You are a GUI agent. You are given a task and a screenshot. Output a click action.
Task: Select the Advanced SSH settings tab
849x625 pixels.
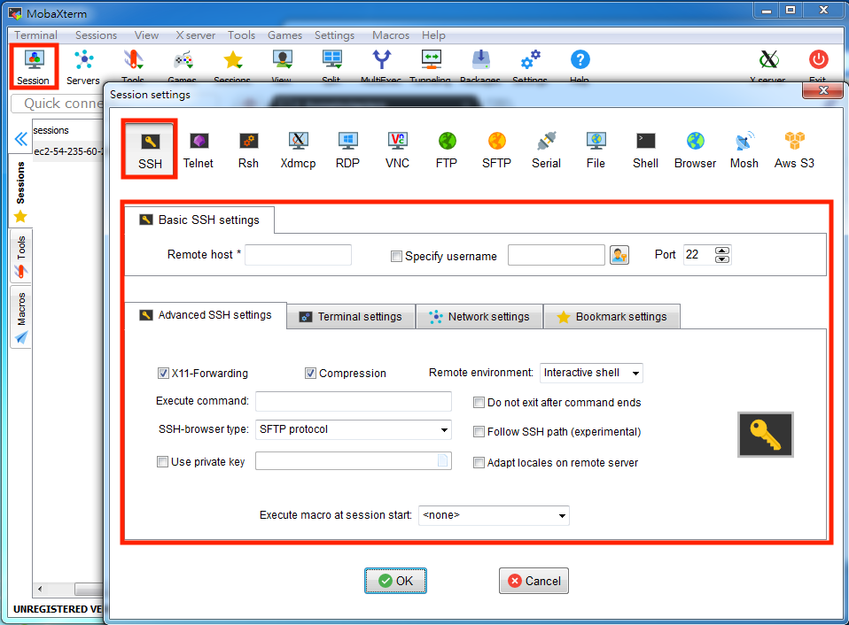tap(206, 315)
